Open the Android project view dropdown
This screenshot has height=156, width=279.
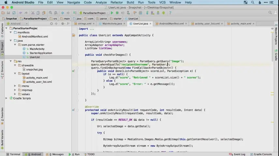(17, 24)
